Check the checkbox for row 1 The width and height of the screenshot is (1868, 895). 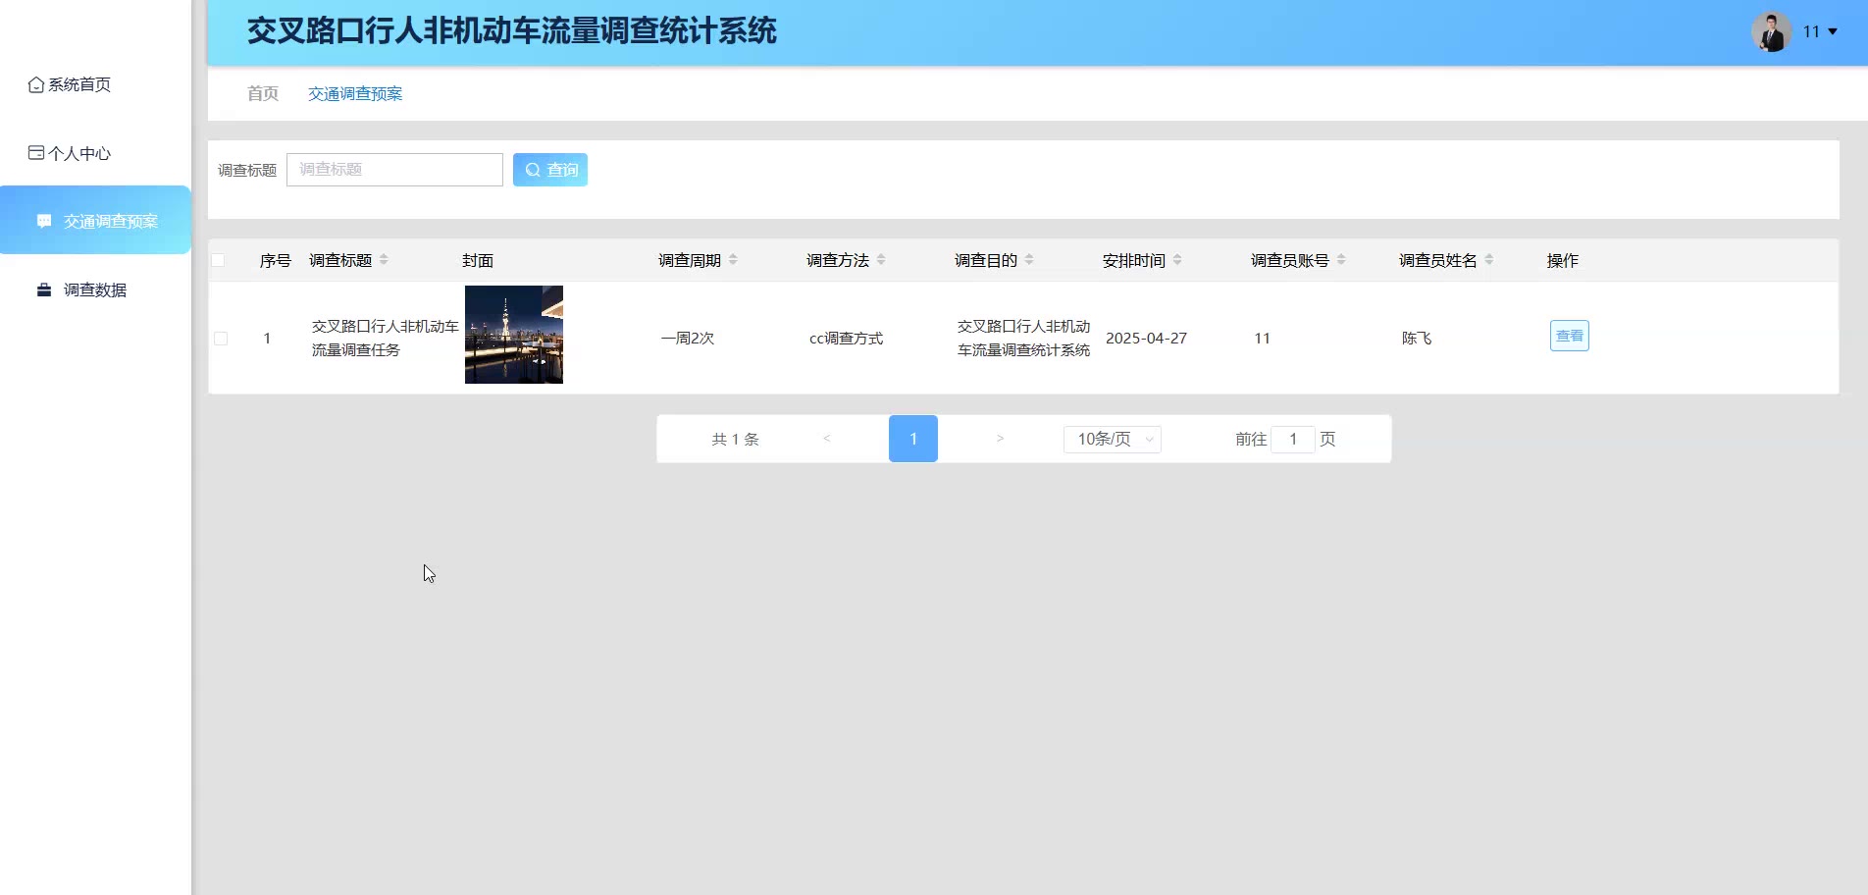[x=221, y=339]
